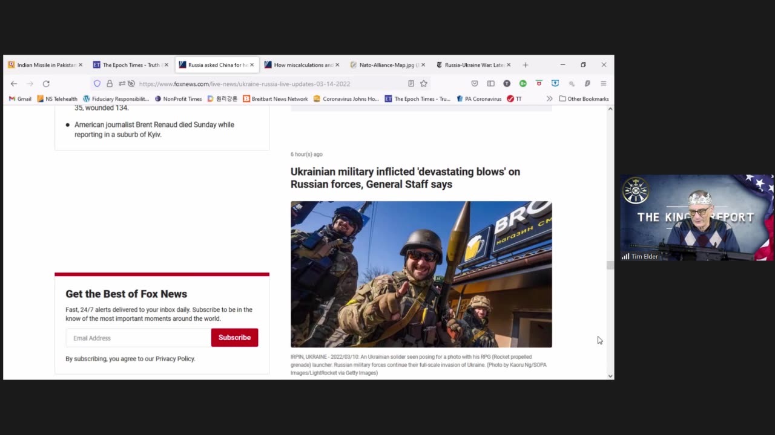Close the Russia asked China tab
The height and width of the screenshot is (435, 775).
252,65
